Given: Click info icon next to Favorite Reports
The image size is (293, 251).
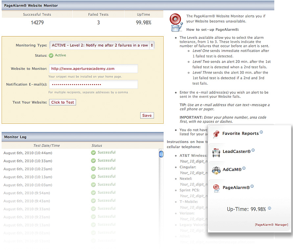Looking at the screenshot, I should coord(261,132).
